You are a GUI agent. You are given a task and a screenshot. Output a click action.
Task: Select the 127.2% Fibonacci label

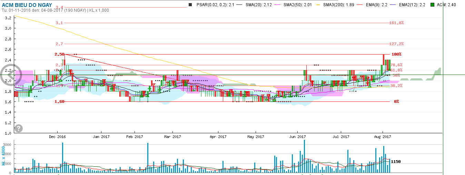(396, 44)
